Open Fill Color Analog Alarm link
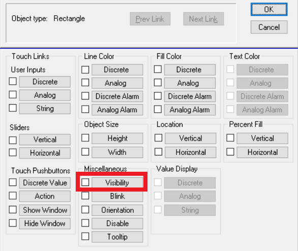298x251 pixels. point(190,110)
